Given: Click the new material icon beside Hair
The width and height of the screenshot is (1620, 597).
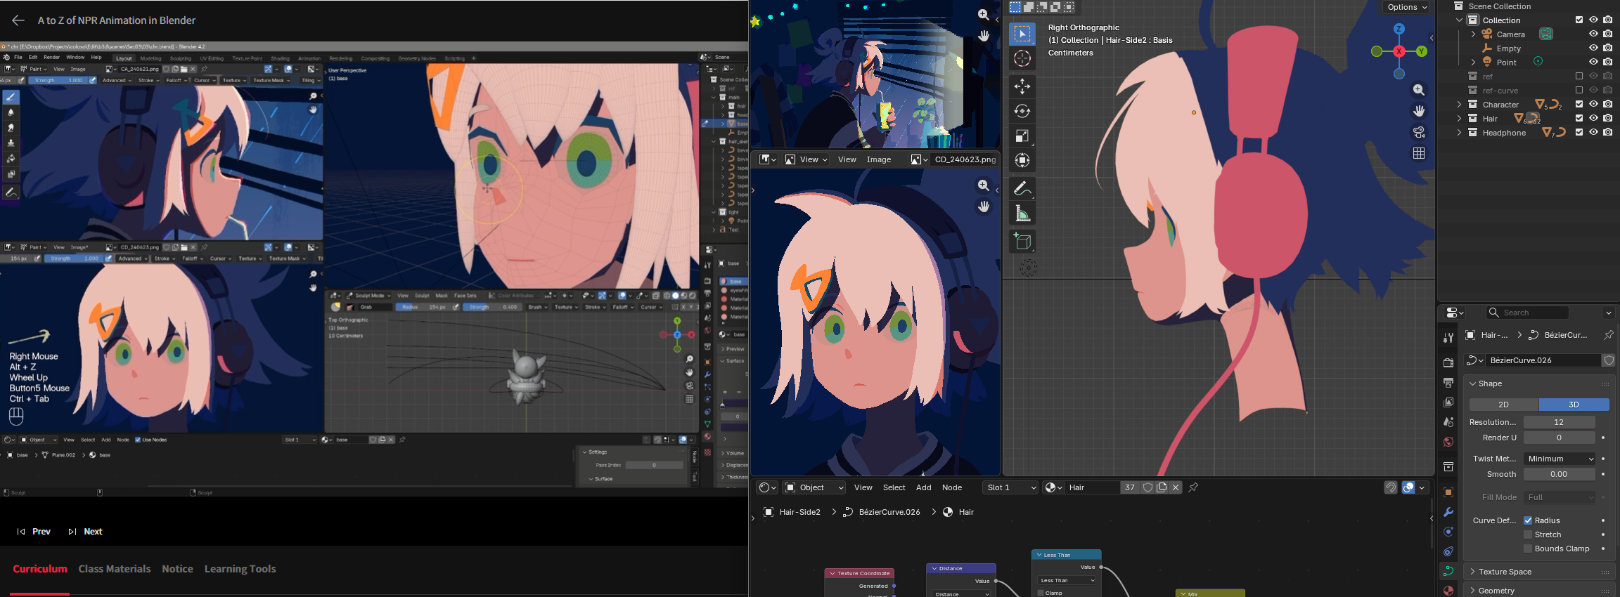Looking at the screenshot, I should 1162,487.
